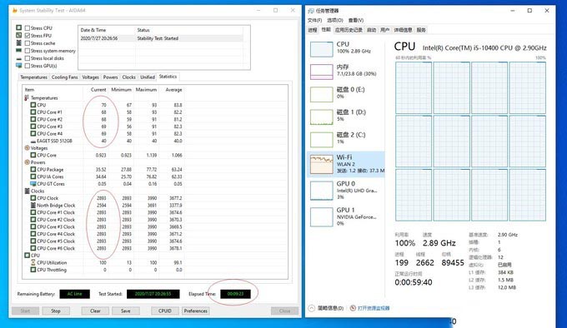The image size is (567, 328).
Task: Switch to the Unified tab
Action: [x=148, y=77]
